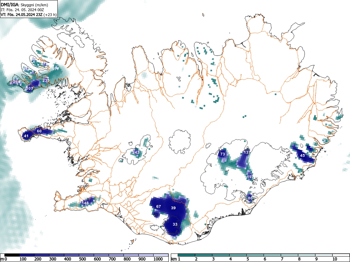Click the 264 visibility value on the map
The height and width of the screenshot is (262, 350).
point(16,82)
